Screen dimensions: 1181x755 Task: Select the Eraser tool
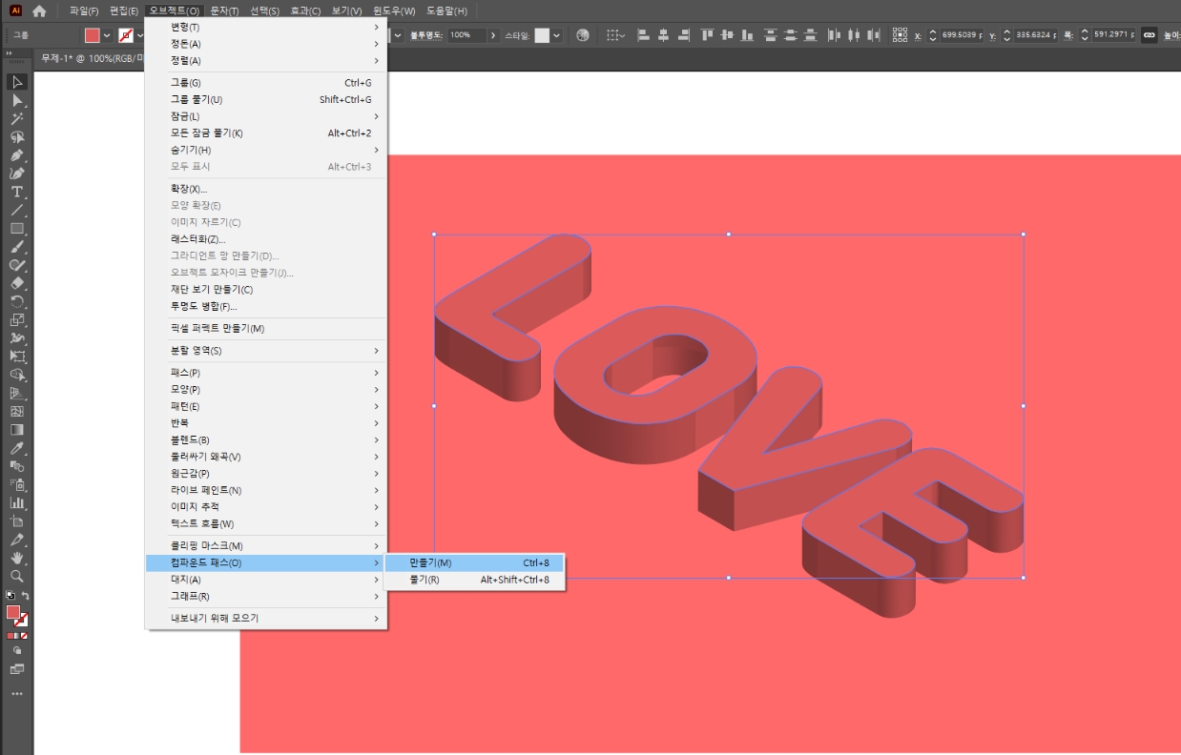click(x=17, y=283)
